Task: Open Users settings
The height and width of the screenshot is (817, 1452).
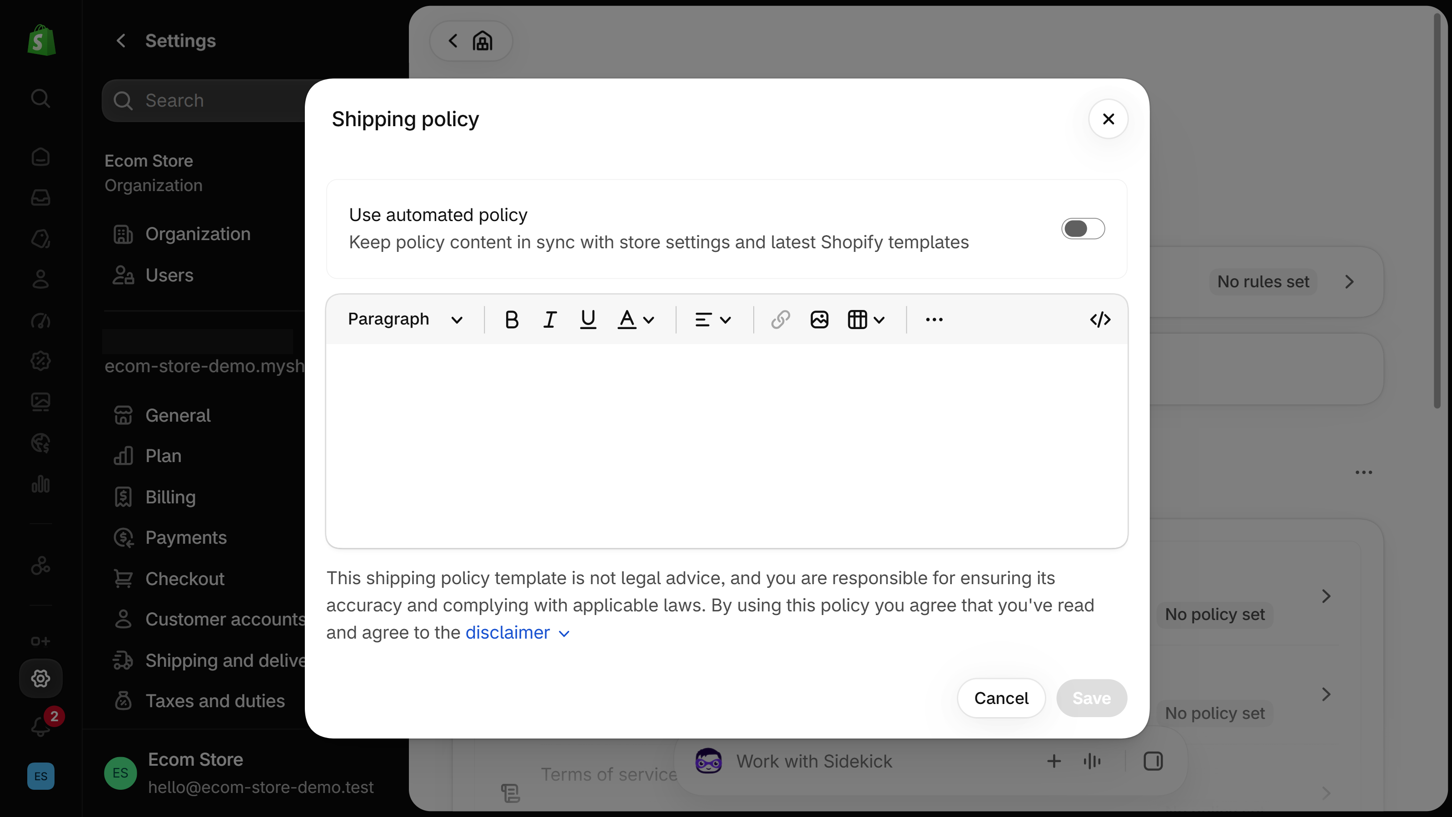Action: tap(153, 276)
